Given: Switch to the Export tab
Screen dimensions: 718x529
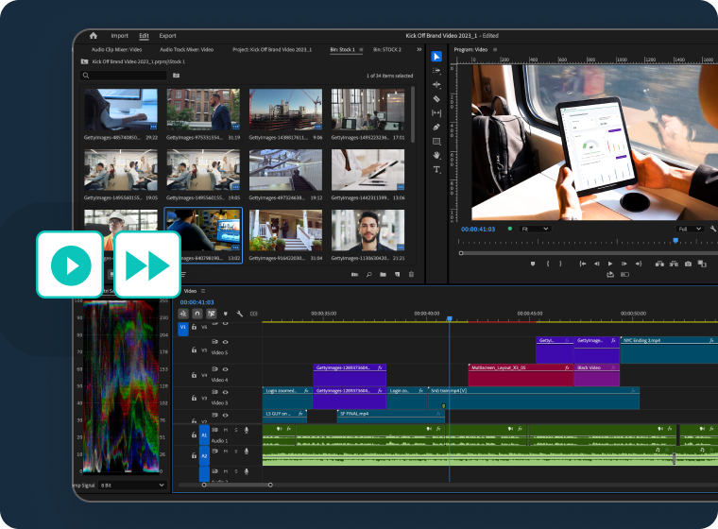Looking at the screenshot, I should (x=167, y=35).
